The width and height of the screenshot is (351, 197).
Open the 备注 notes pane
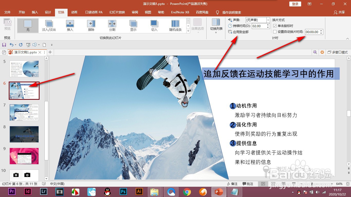(233, 184)
